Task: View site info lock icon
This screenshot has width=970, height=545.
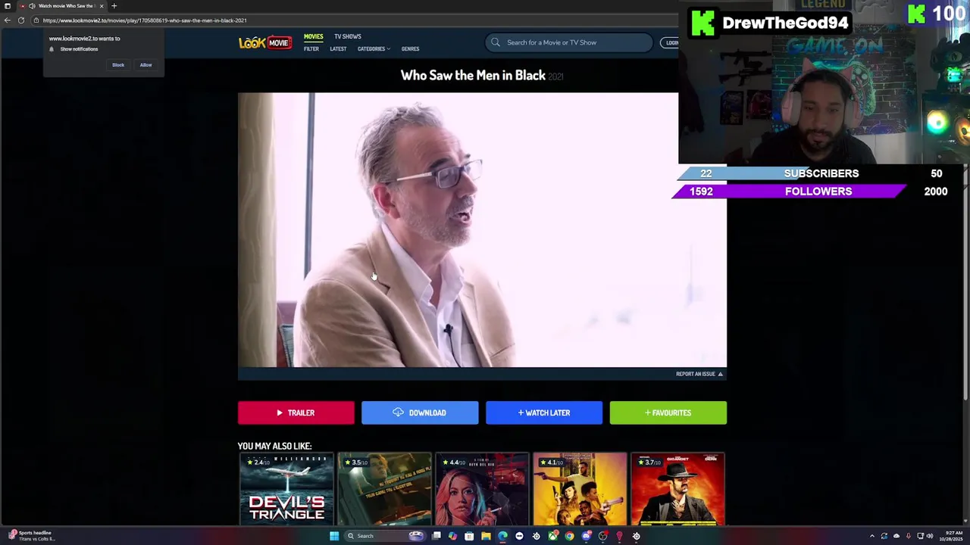Action: [x=36, y=20]
